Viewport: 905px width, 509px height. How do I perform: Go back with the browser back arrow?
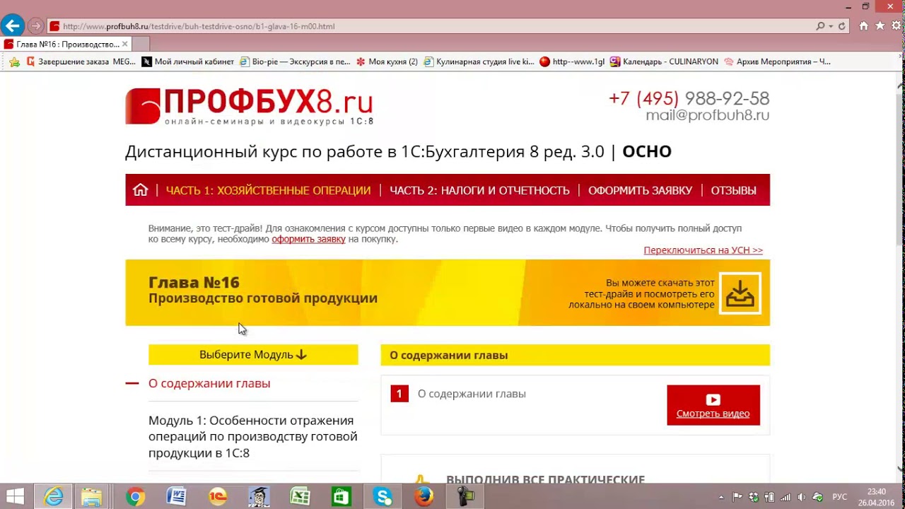tap(12, 26)
